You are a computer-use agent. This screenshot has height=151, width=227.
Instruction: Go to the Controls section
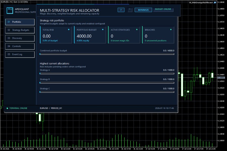coord(20,46)
